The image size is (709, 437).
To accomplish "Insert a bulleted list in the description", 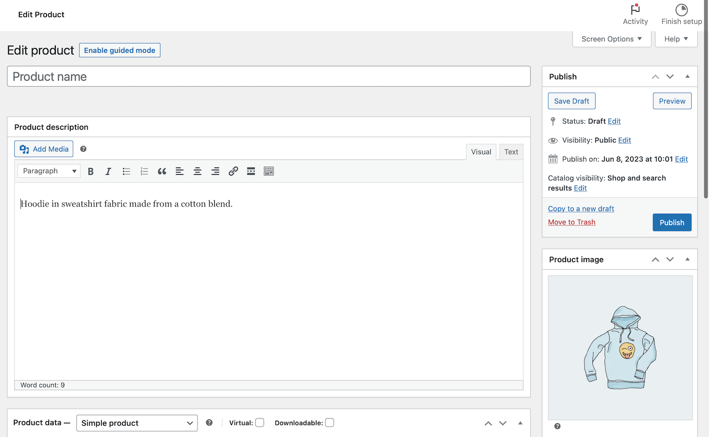I will (127, 171).
